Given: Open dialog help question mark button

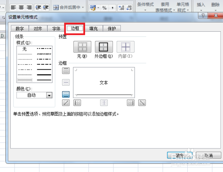Looking at the screenshot, I should (203, 15).
